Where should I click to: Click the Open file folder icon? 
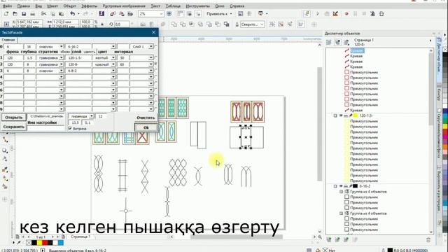(15, 14)
